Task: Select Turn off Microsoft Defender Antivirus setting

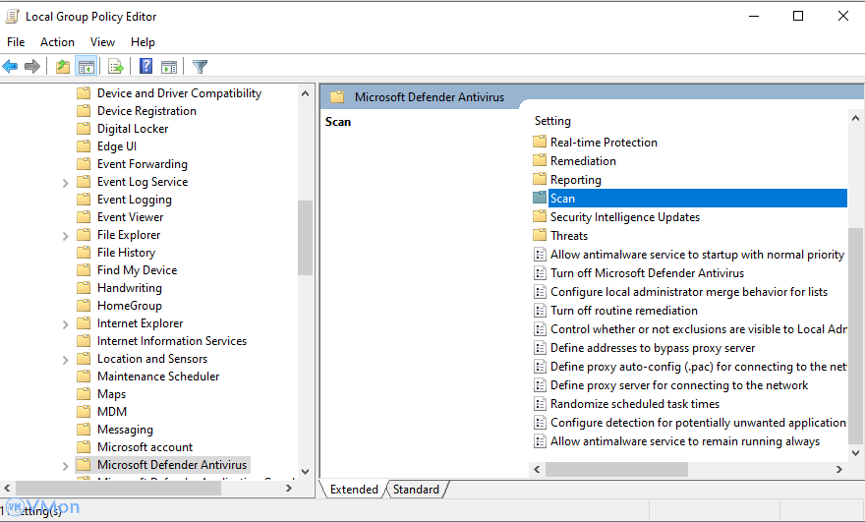Action: pyautogui.click(x=647, y=273)
